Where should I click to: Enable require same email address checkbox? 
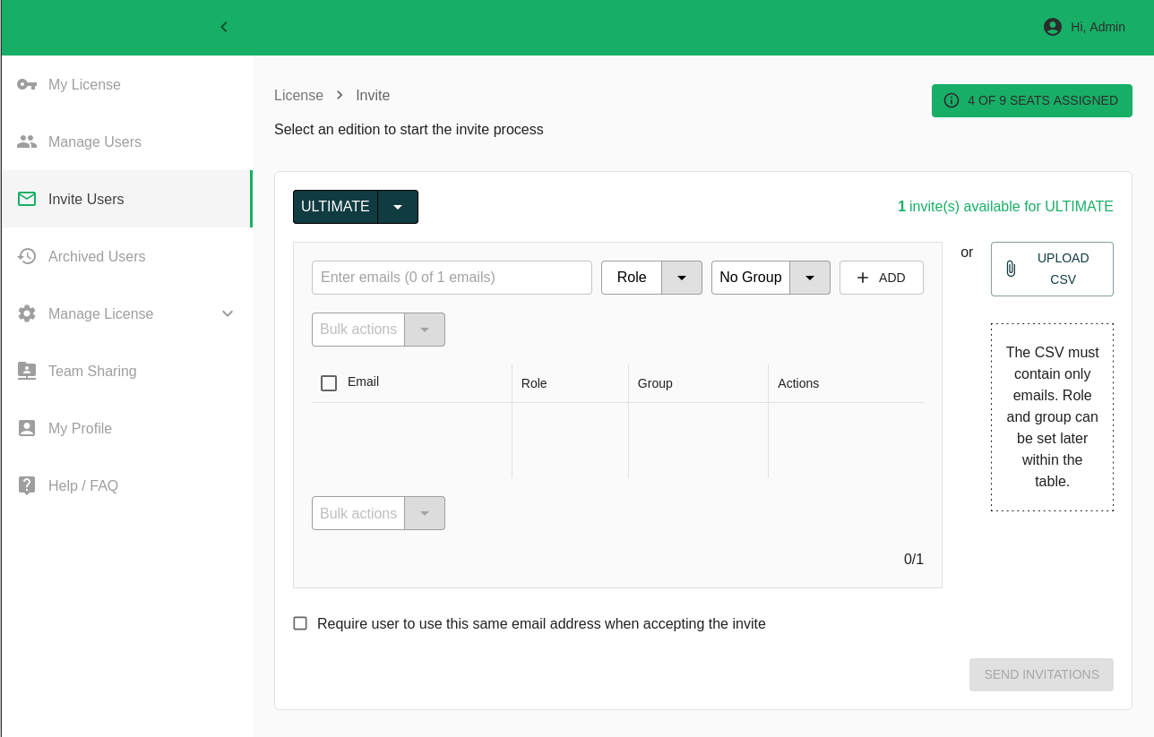(x=300, y=623)
